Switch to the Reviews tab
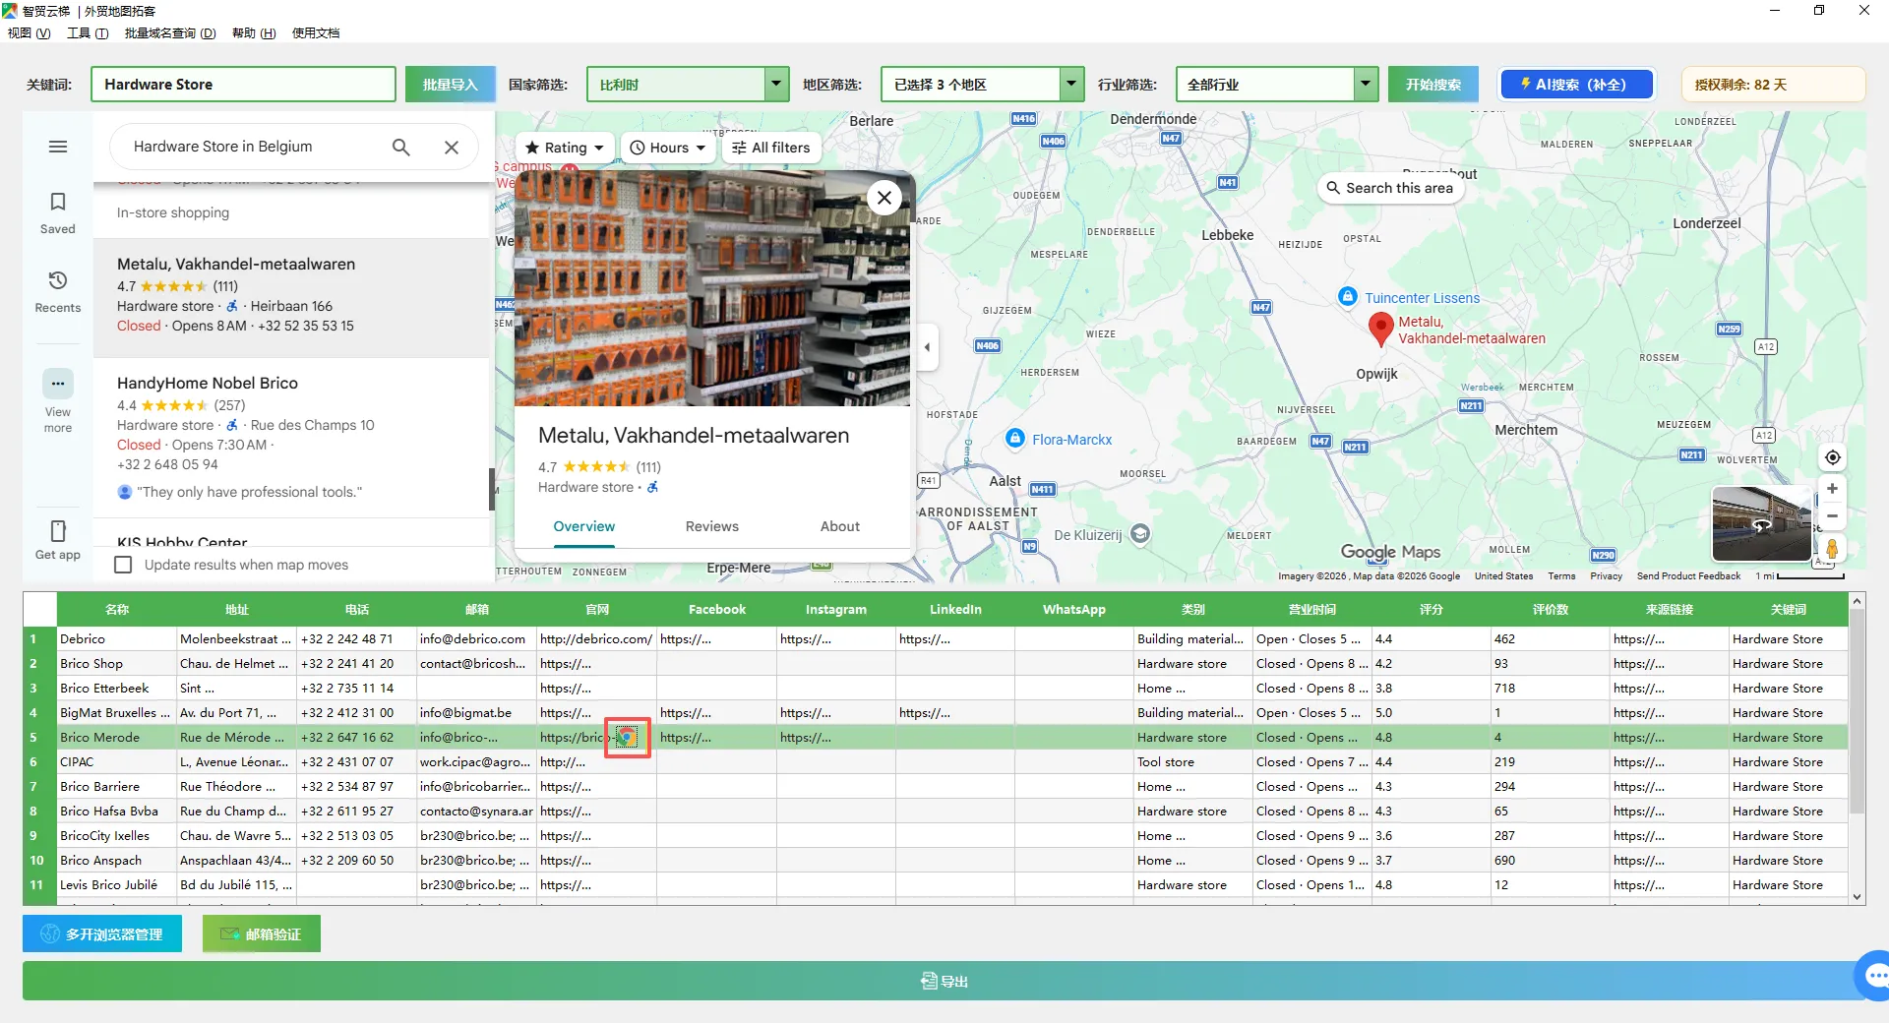Image resolution: width=1889 pixels, height=1023 pixels. coord(712,526)
